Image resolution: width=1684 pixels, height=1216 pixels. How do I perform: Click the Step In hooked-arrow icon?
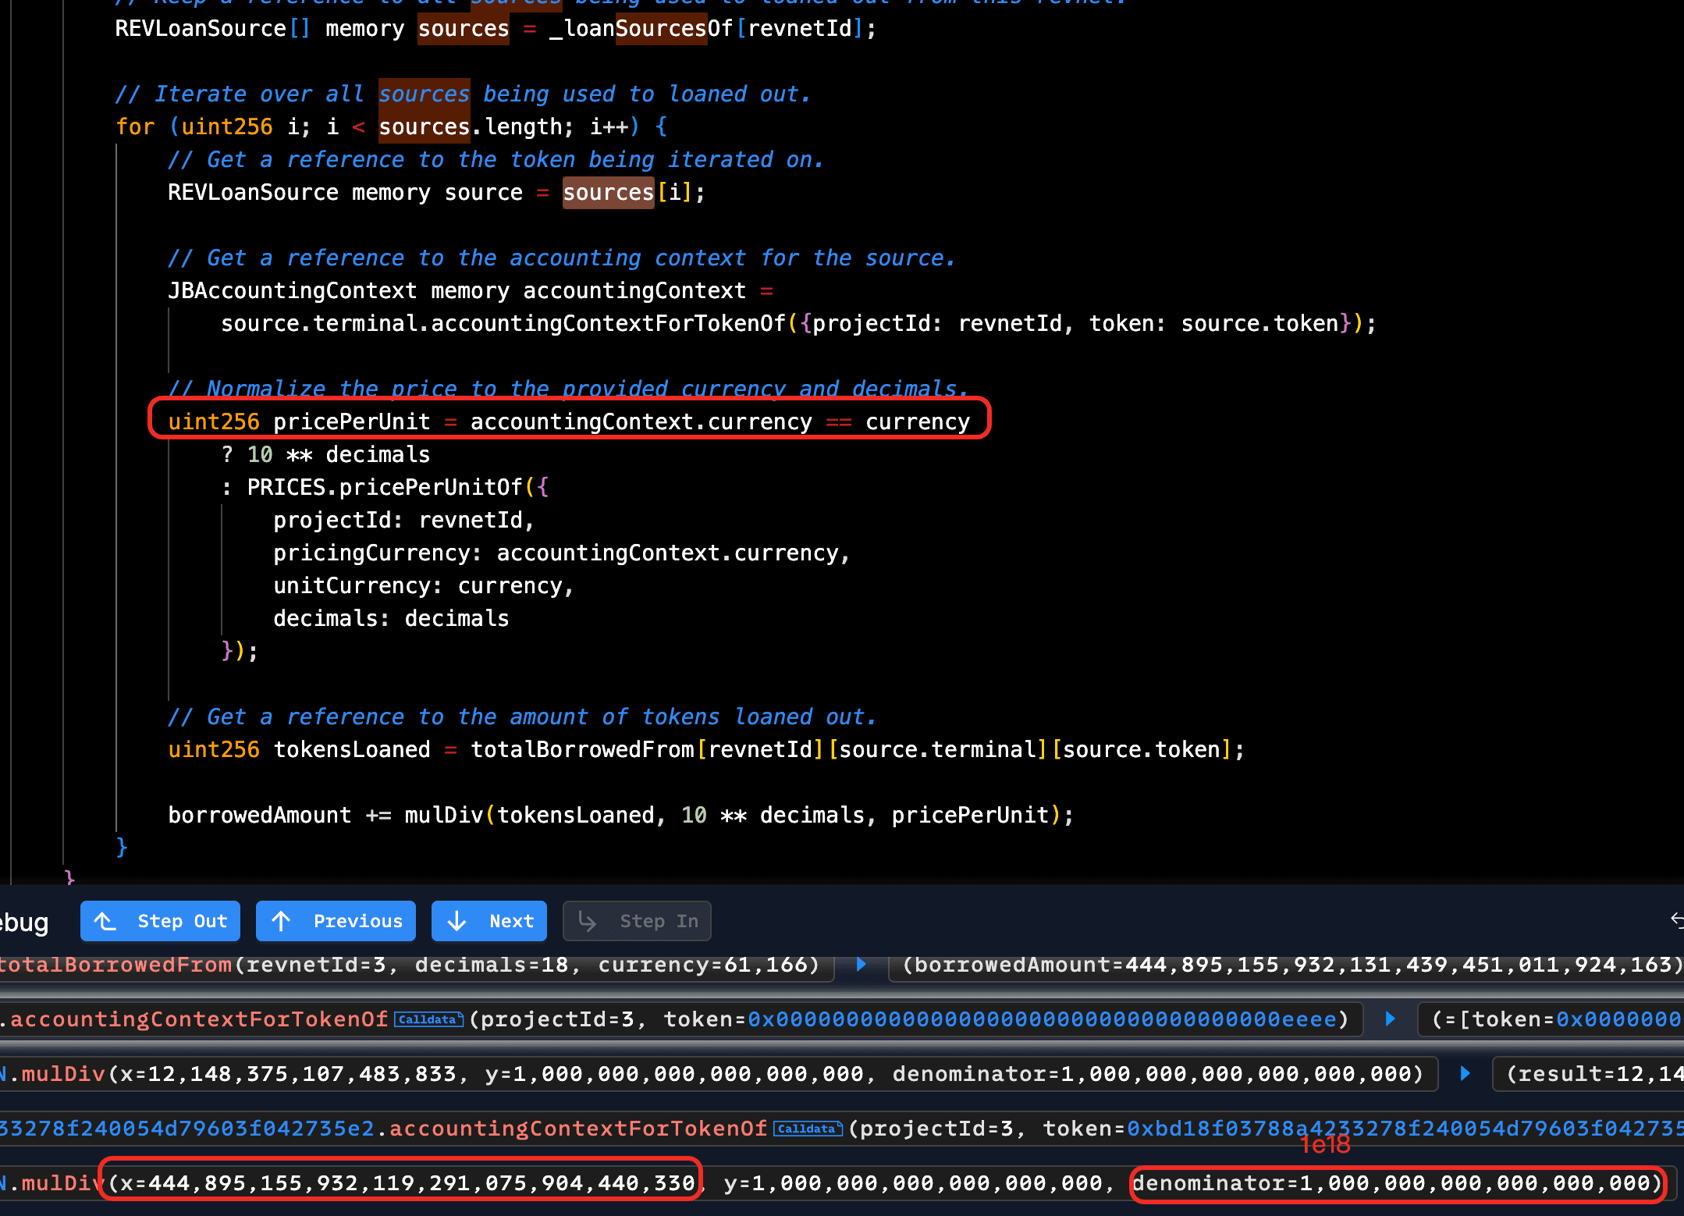[x=587, y=921]
